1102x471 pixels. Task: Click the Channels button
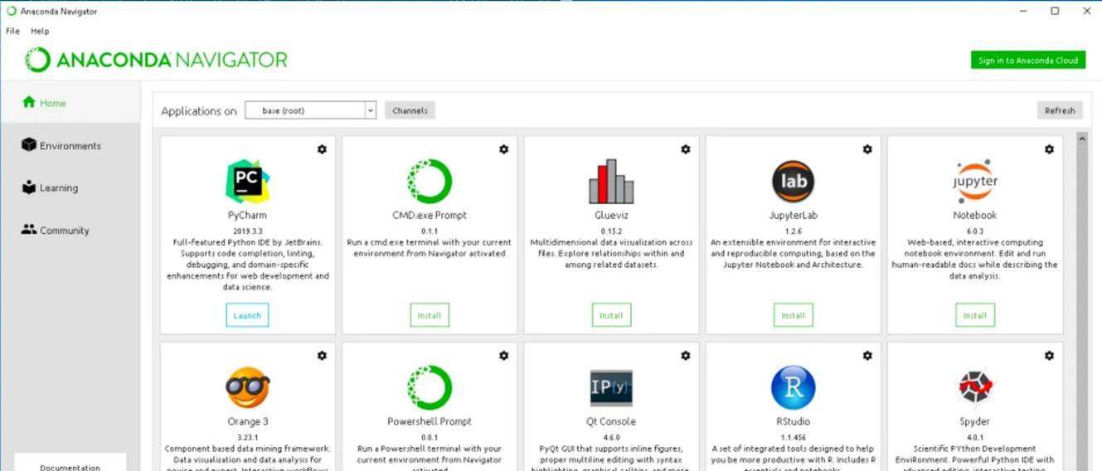tap(410, 110)
